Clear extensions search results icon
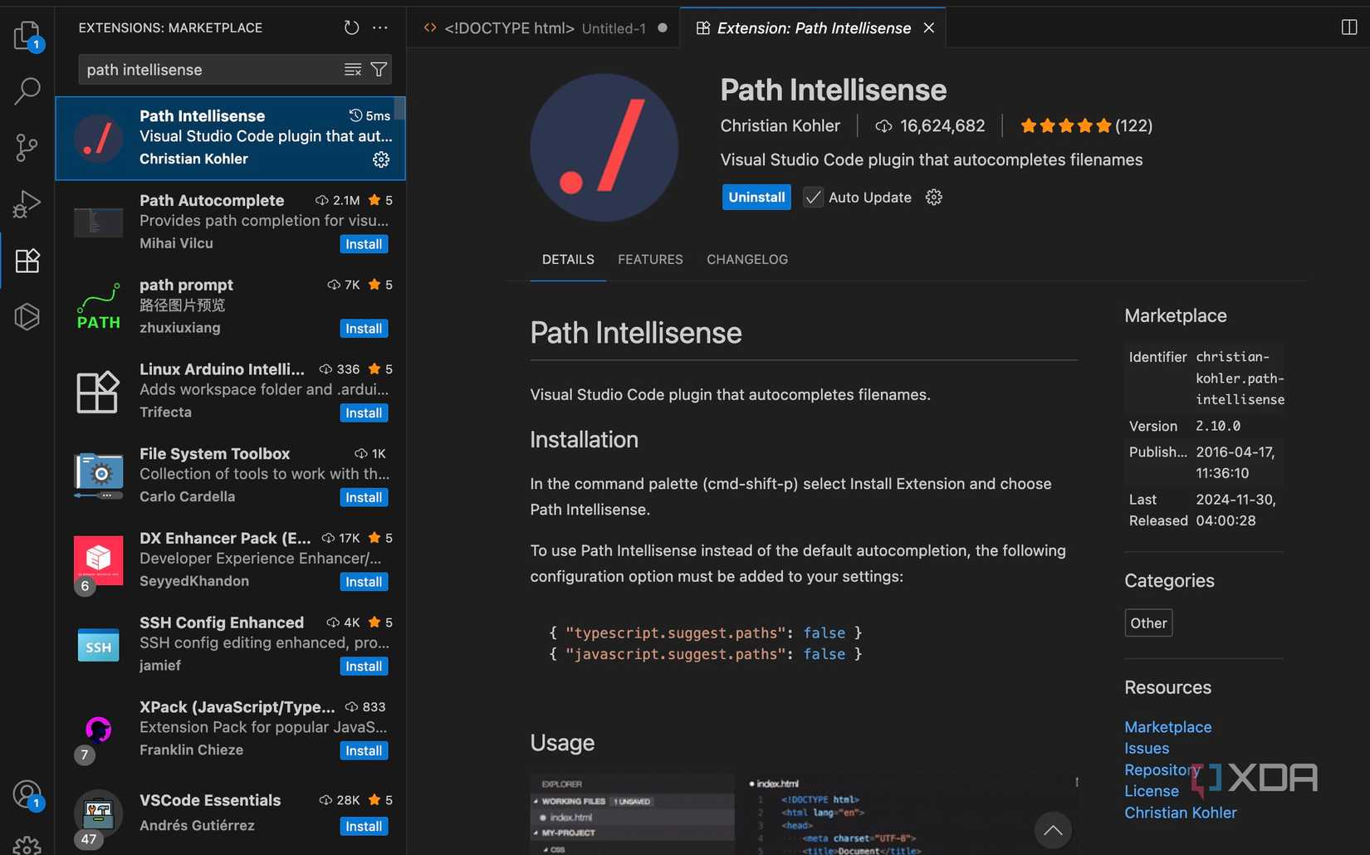Screen dimensions: 1370x855 [x=353, y=70]
